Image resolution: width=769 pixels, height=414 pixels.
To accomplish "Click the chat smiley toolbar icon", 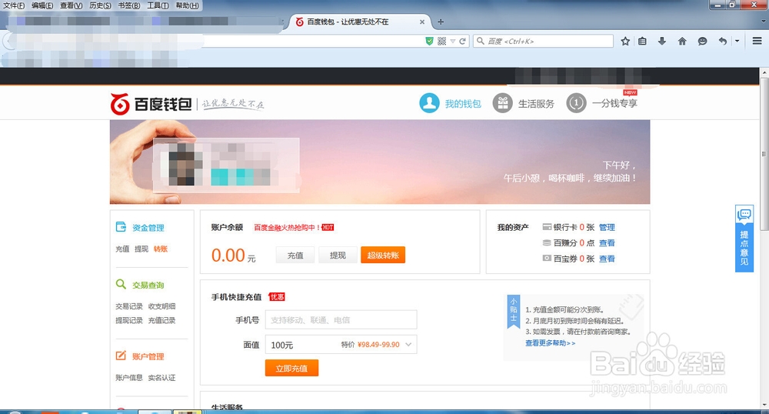I will (x=702, y=42).
